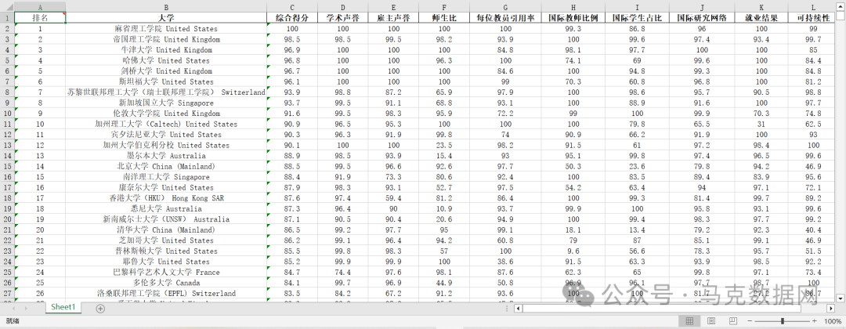The image size is (846, 329).
Task: Select cell 香港大学 (HKU) Hong Kong SAR
Action: pyautogui.click(x=166, y=198)
